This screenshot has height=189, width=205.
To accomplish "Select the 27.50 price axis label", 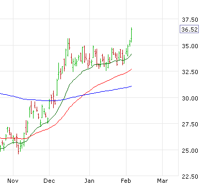I will pos(190,124).
